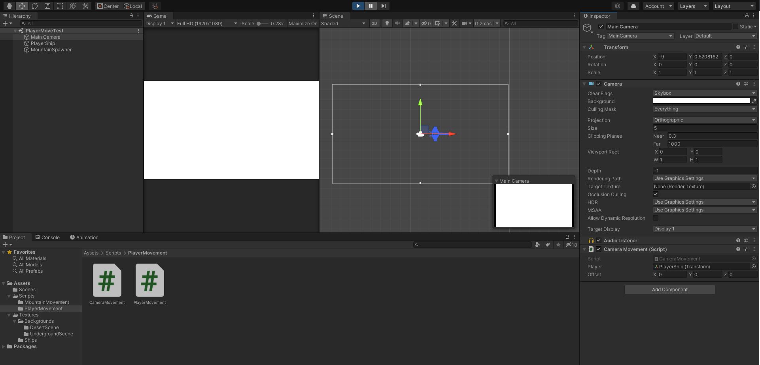Switch to the Console tab
The height and width of the screenshot is (365, 760).
(50, 237)
